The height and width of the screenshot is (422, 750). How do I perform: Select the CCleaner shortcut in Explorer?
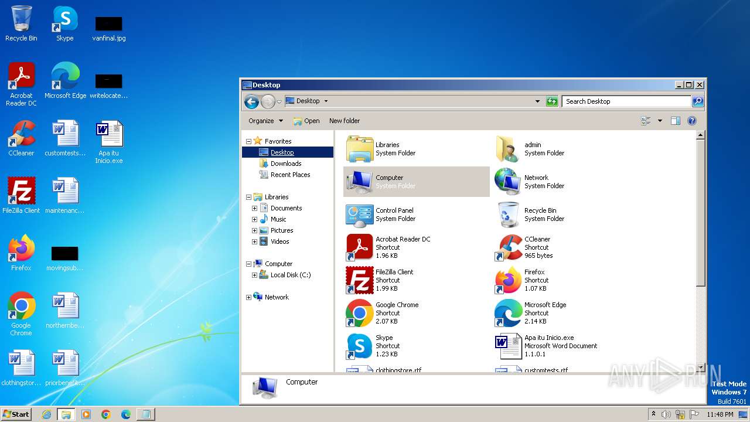[x=508, y=247]
